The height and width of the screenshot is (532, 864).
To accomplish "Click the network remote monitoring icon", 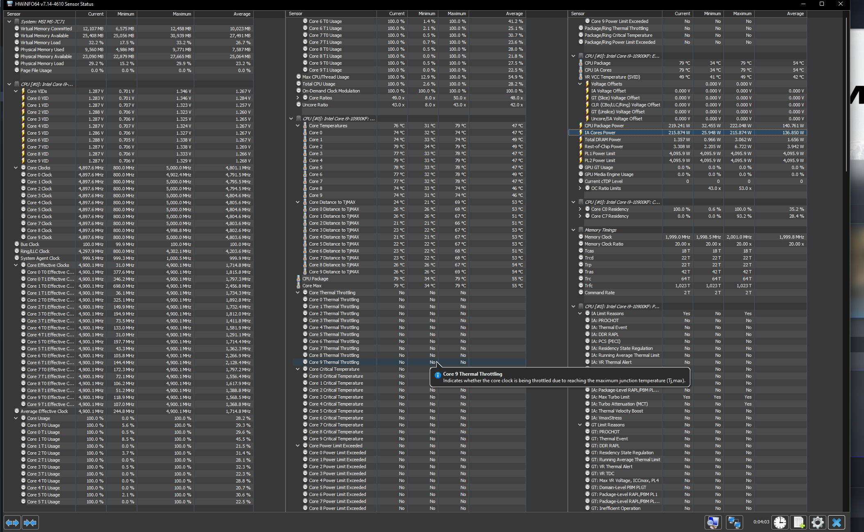I will coord(734,523).
